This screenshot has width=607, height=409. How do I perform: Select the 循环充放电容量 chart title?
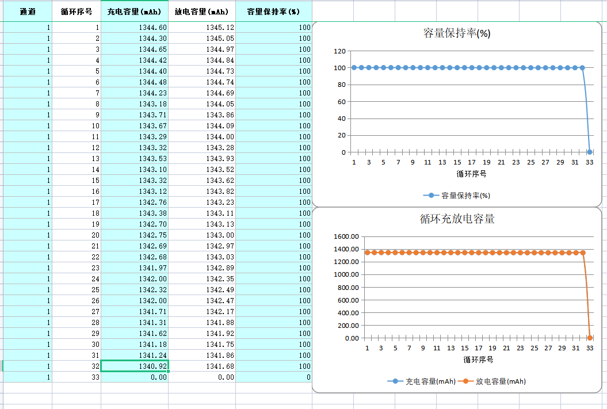[x=457, y=219]
